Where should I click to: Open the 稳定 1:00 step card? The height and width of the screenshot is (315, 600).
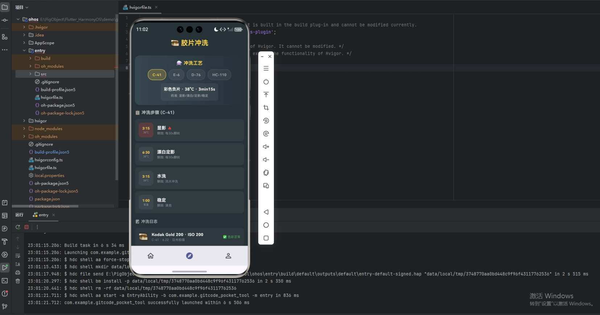tap(189, 202)
